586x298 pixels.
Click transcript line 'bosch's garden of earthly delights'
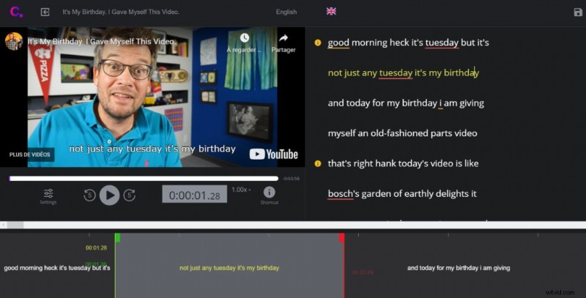pos(402,194)
